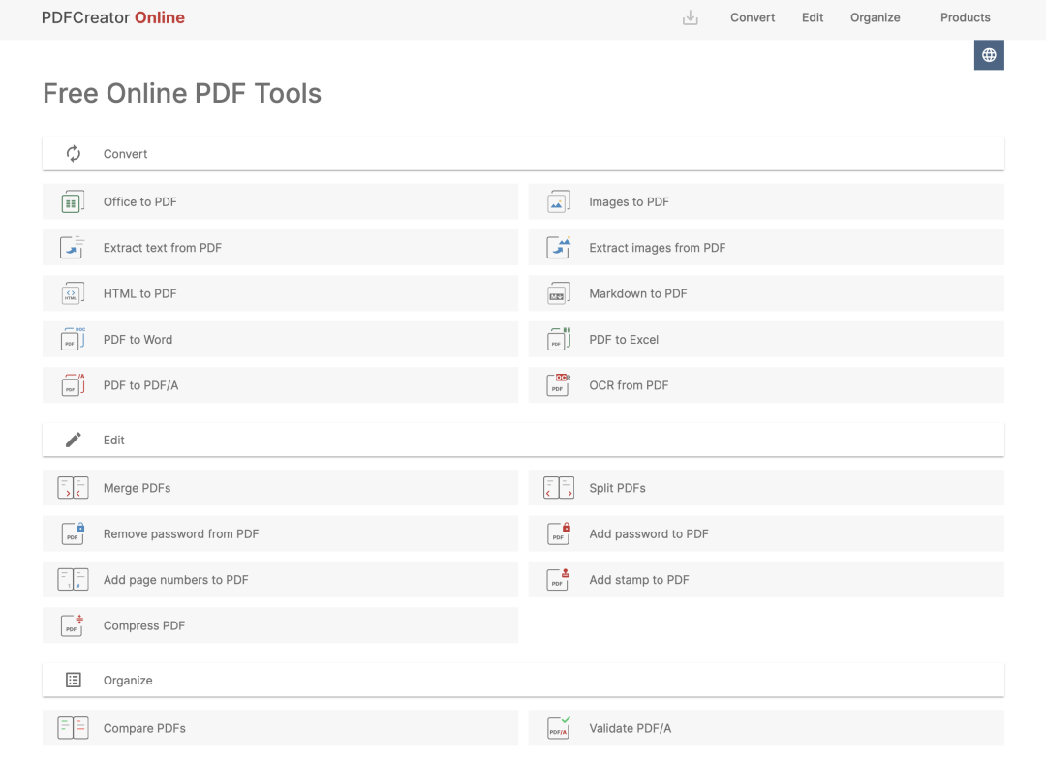Collapse the Convert section header

pos(523,154)
